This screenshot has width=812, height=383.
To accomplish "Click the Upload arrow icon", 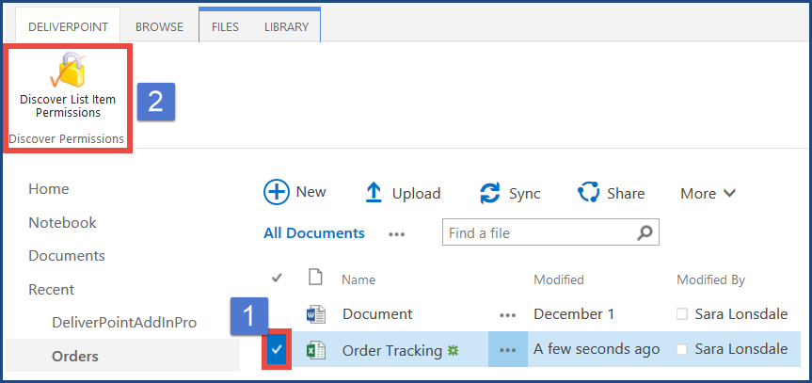I will pyautogui.click(x=374, y=193).
